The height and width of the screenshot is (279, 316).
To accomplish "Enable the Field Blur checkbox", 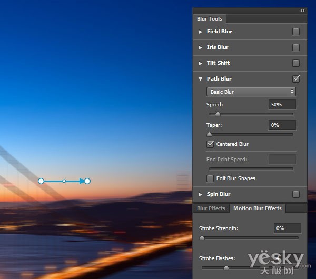I will pyautogui.click(x=295, y=32).
